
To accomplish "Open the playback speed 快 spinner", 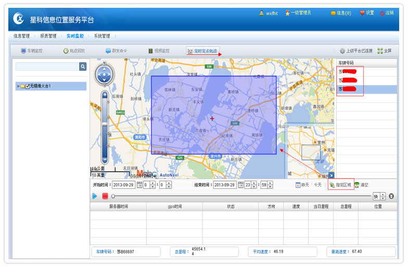I will (x=382, y=196).
